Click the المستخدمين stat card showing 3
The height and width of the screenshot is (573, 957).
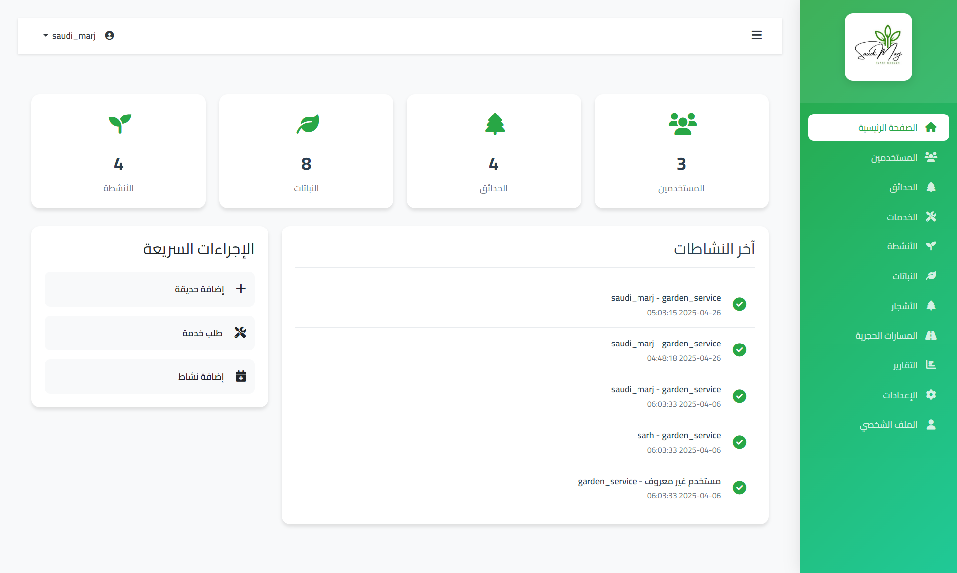click(x=681, y=151)
